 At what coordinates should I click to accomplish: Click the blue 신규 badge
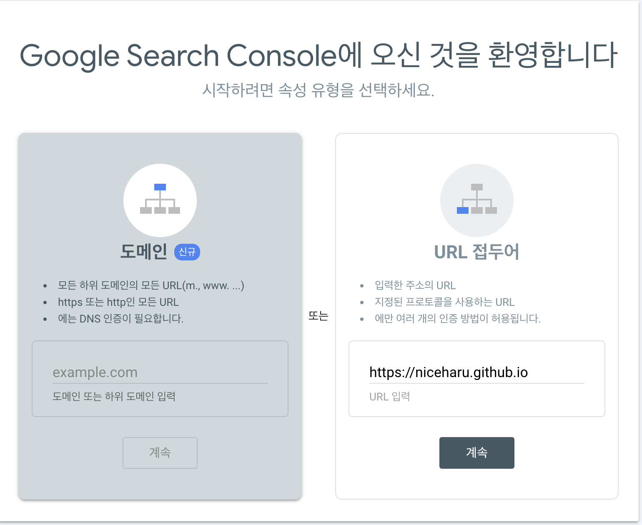(187, 252)
